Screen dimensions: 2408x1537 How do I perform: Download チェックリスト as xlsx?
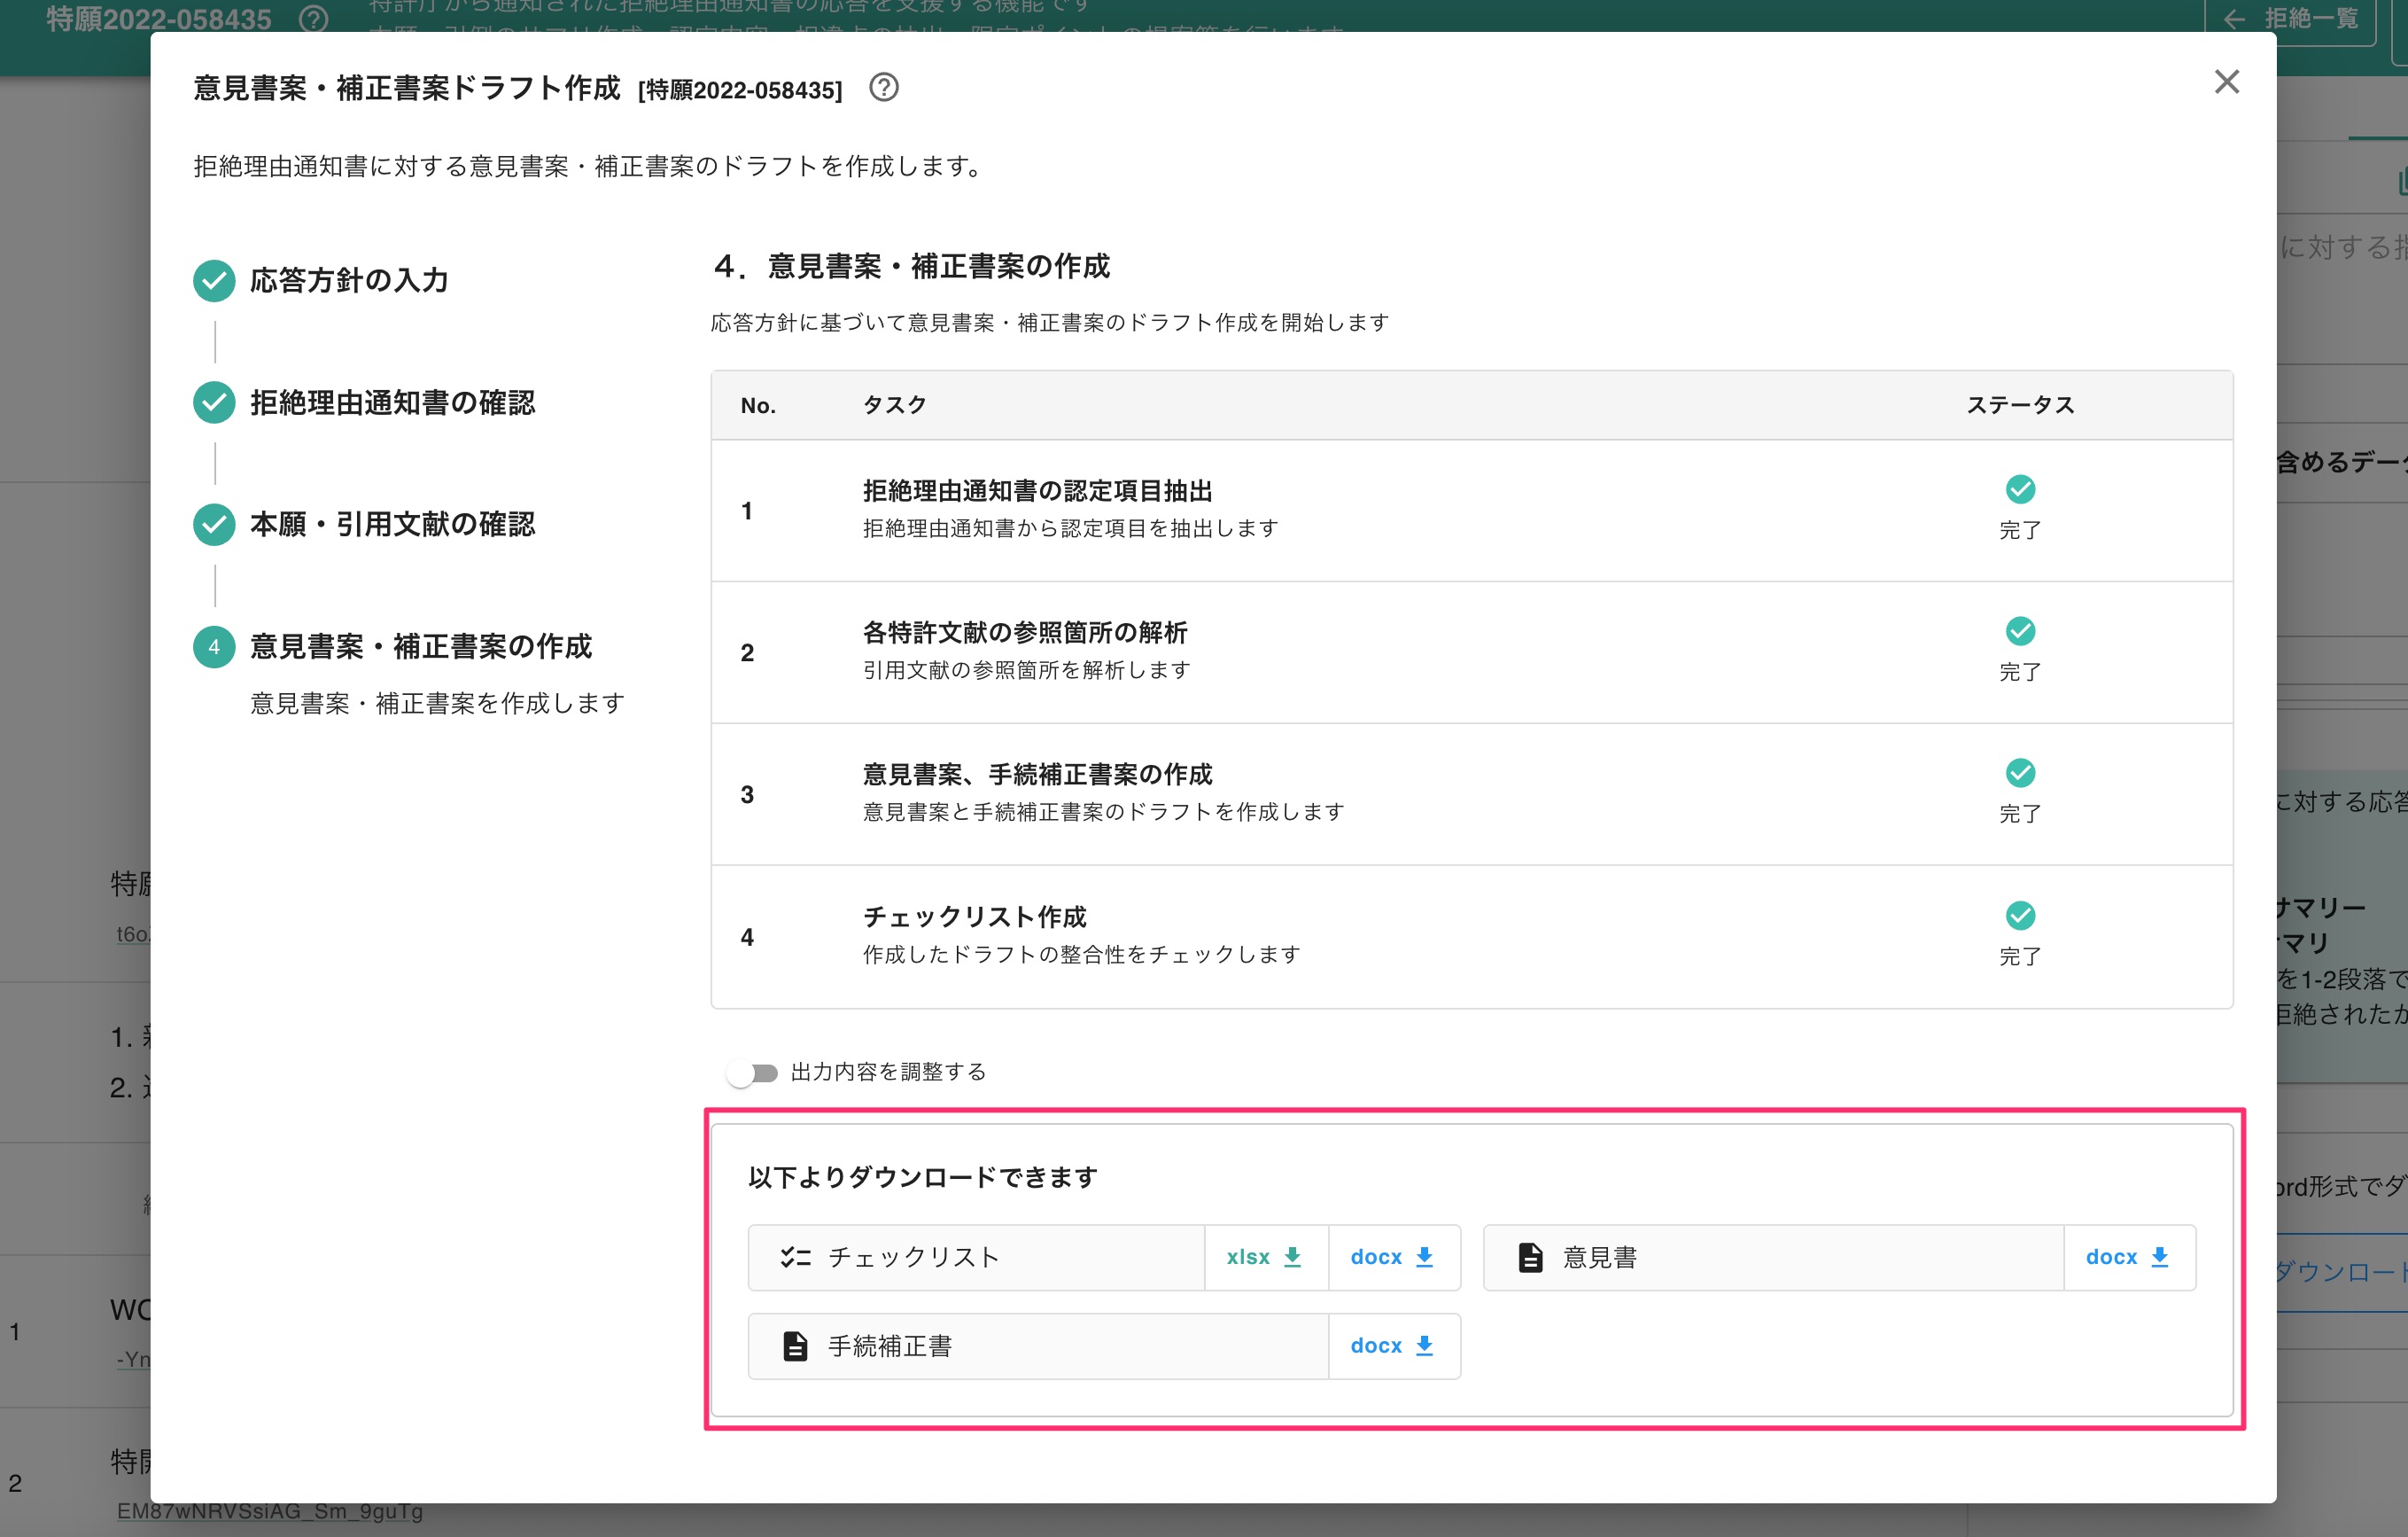pyautogui.click(x=1265, y=1257)
